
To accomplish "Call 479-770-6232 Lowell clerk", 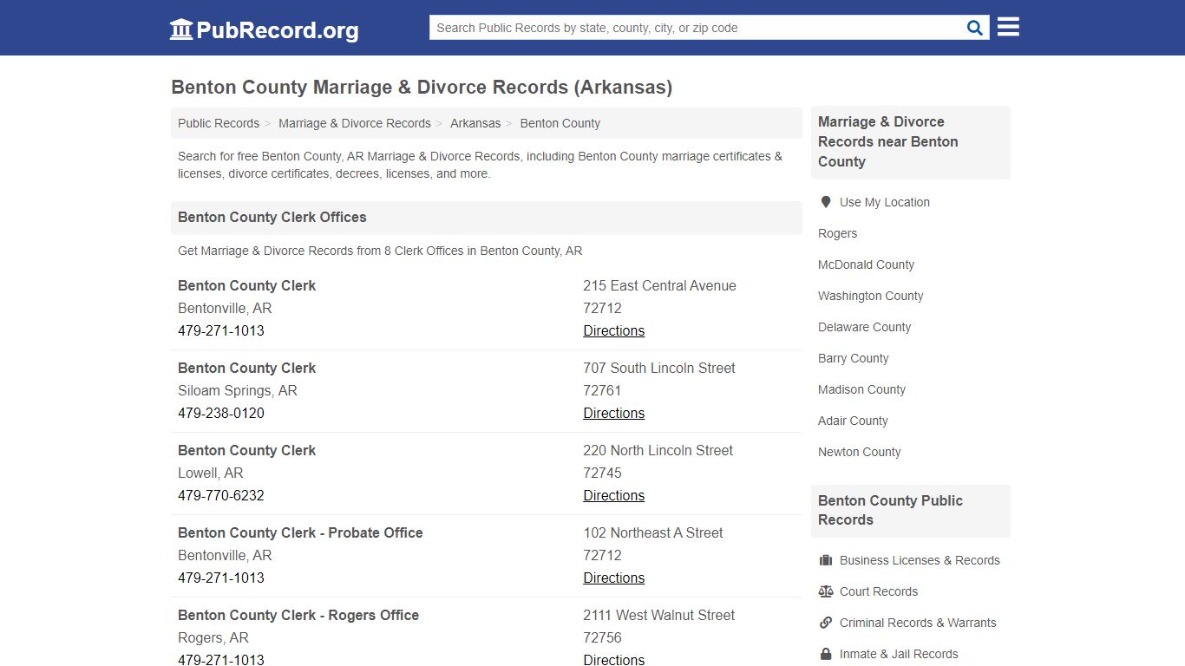I will pyautogui.click(x=221, y=495).
